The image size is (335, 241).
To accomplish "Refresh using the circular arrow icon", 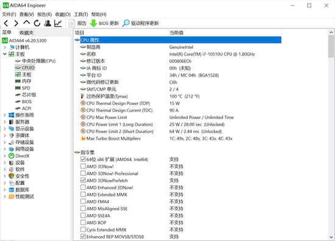I will pyautogui.click(x=37, y=23).
